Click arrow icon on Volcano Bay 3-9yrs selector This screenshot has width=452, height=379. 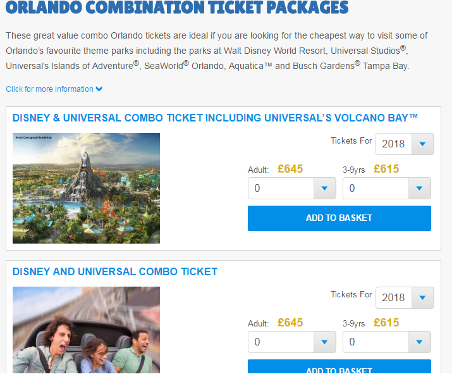click(419, 189)
